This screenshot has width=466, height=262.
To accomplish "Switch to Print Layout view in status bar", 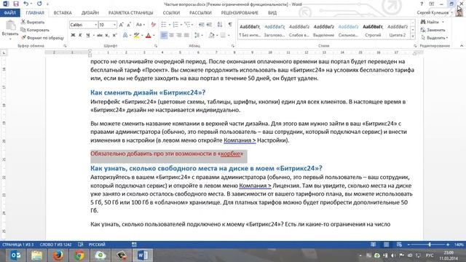I will pos(386,245).
